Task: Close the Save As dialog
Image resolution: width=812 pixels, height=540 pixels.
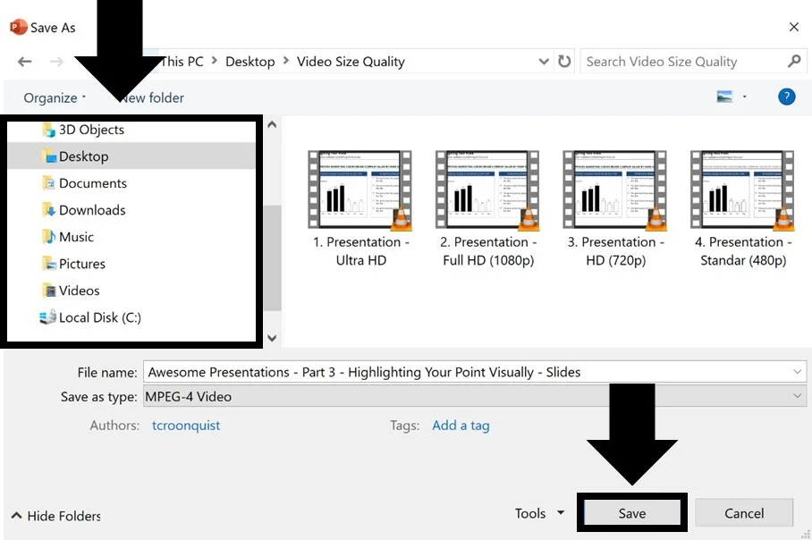Action: pyautogui.click(x=793, y=27)
